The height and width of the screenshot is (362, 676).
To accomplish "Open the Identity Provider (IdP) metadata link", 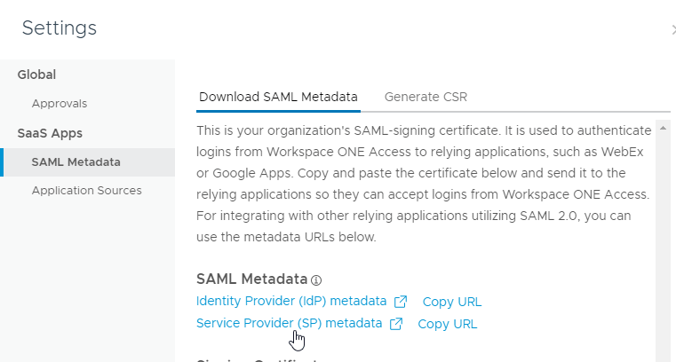I will pyautogui.click(x=291, y=301).
